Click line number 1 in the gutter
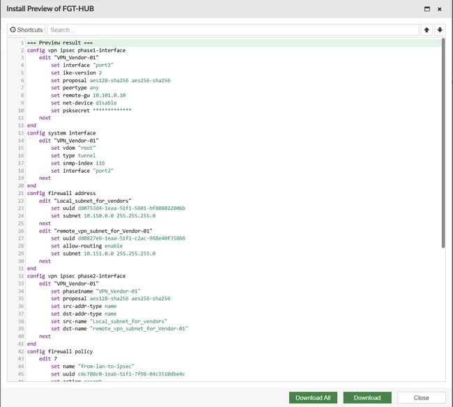The height and width of the screenshot is (407, 453). (x=22, y=43)
